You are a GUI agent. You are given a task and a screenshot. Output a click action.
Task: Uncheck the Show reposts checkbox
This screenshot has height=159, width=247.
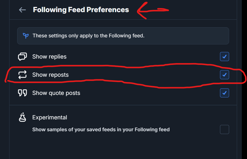point(224,75)
